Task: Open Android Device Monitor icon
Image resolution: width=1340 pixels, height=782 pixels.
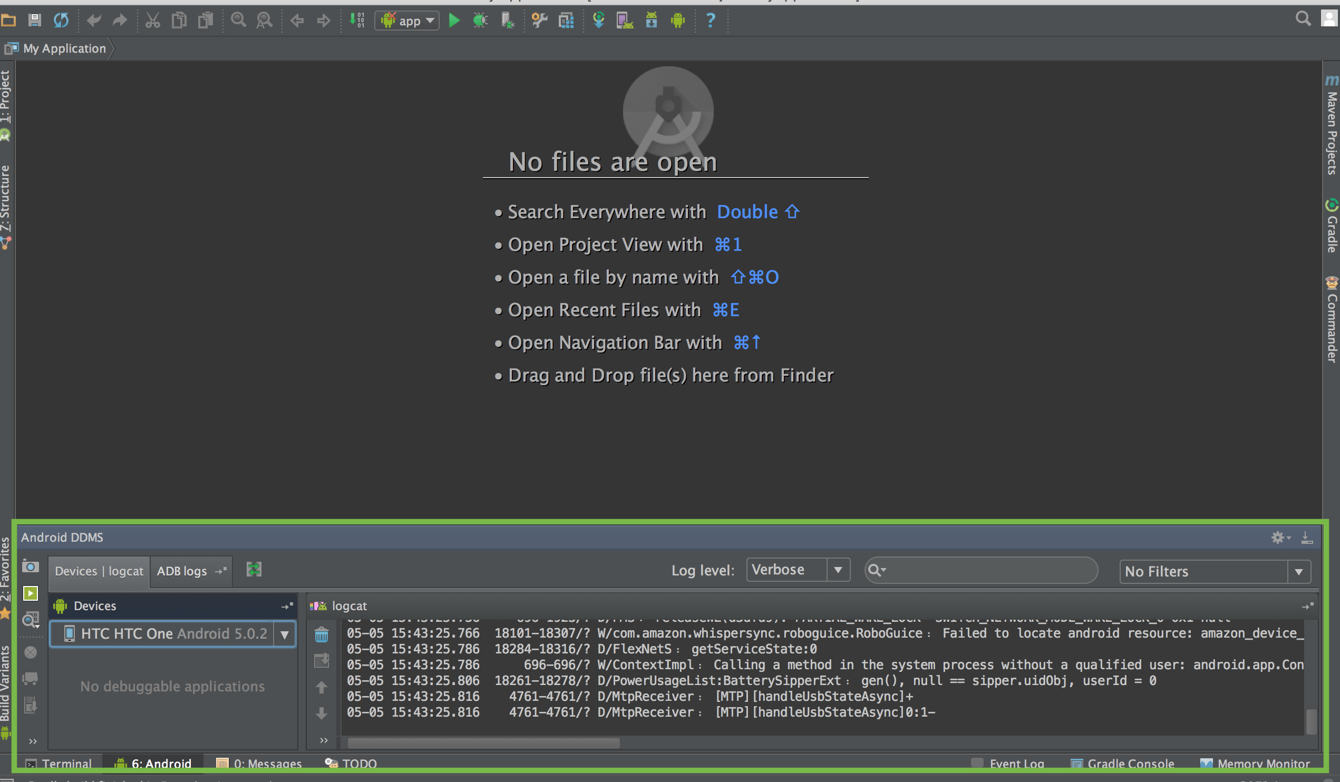Action: [x=677, y=20]
